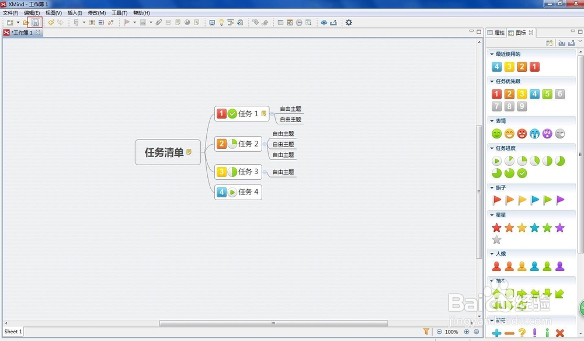This screenshot has height=341, width=584.
Task: Open dropdown arrow next to New workbook icon
Action: (18, 23)
